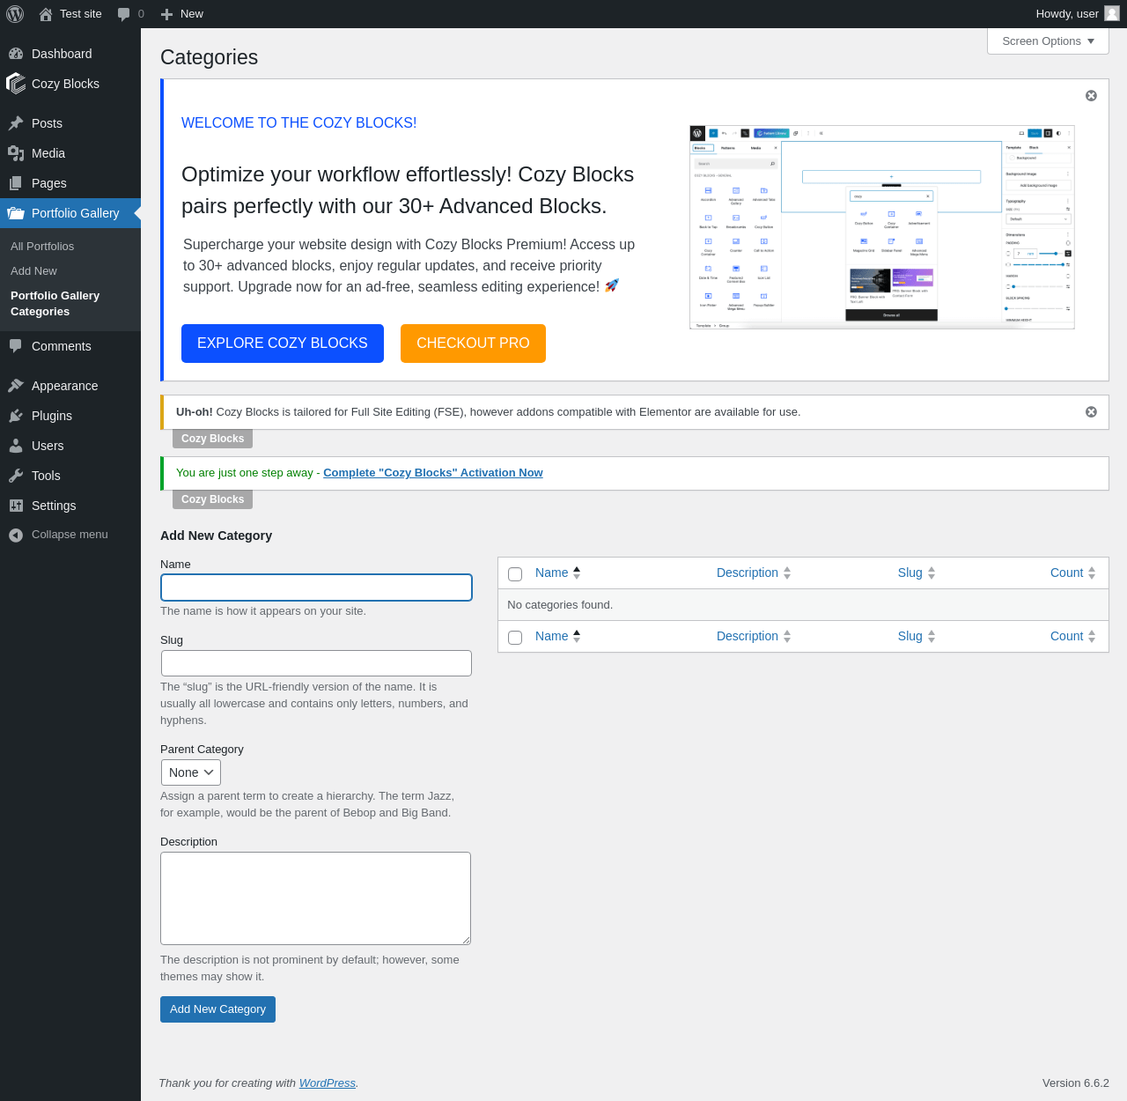Click the WordPress logo in admin bar
The image size is (1127, 1101).
point(15,14)
